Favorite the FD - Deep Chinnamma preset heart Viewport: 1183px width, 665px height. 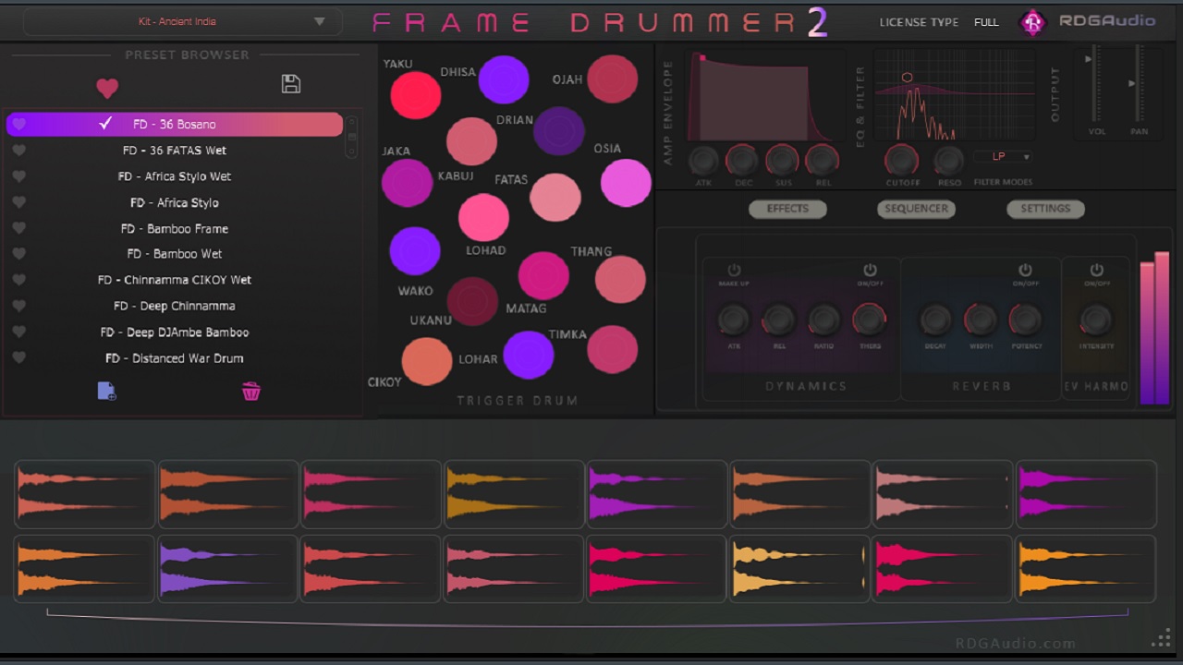(18, 305)
